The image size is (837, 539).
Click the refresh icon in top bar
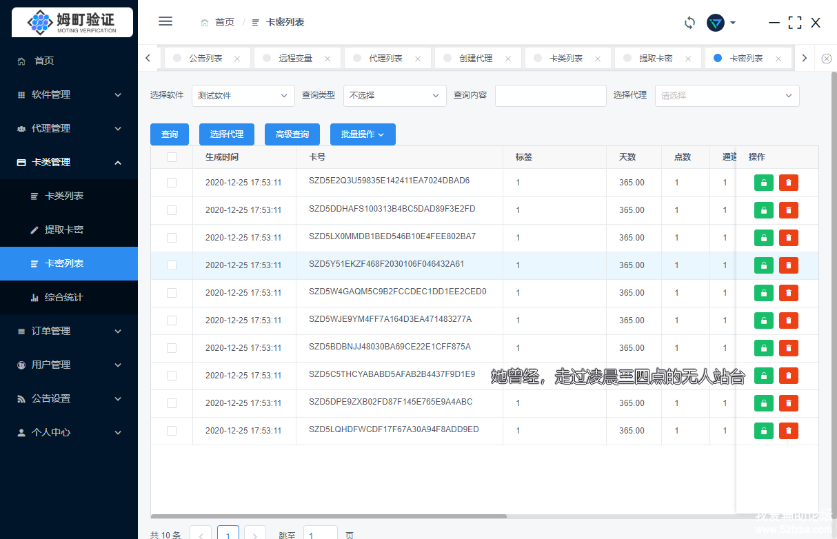689,23
